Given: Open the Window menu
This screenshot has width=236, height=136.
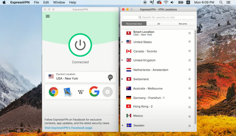Looking at the screenshot, I should click(x=59, y=3).
